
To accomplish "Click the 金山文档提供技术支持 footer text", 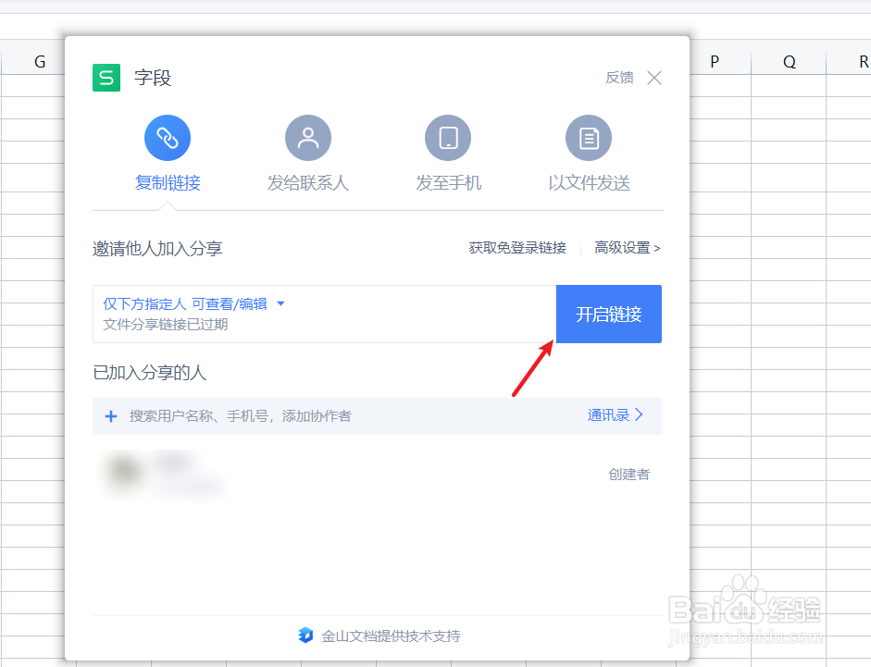I will point(391,636).
